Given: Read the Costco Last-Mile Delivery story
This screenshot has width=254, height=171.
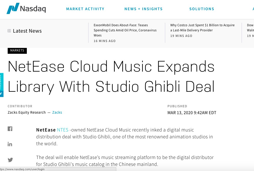Looking at the screenshot, I should [202, 28].
